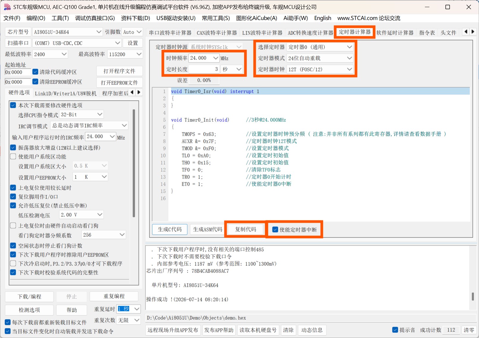This screenshot has width=479, height=338.
Task: Switch to 串口波特率计算器 tab
Action: pyautogui.click(x=170, y=33)
